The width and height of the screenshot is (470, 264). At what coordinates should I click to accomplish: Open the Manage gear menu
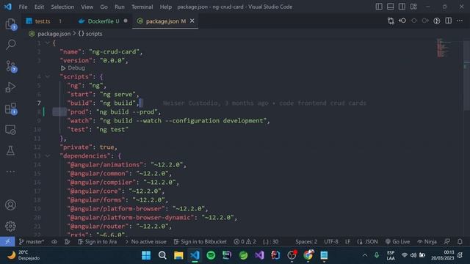click(11, 226)
